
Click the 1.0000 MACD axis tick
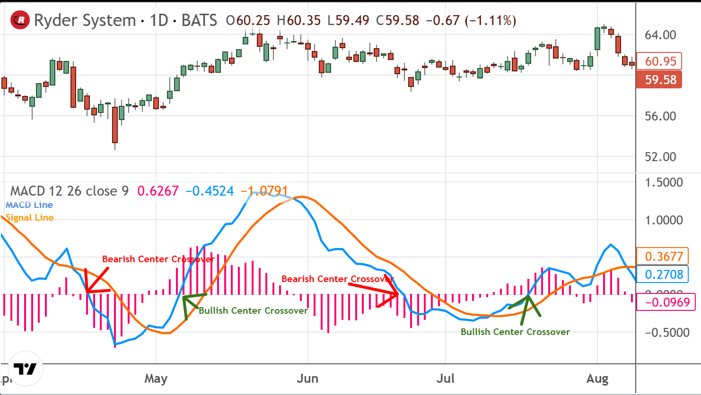tap(664, 220)
